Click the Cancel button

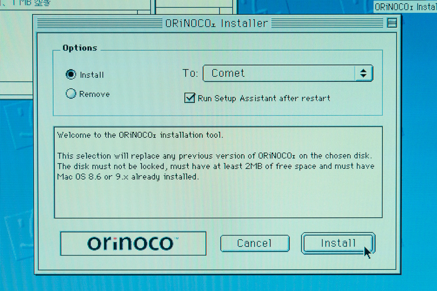255,243
